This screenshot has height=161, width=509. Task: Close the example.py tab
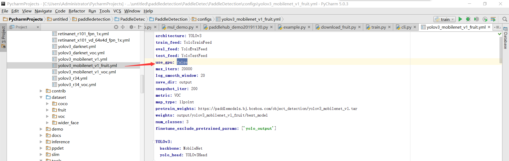(309, 27)
